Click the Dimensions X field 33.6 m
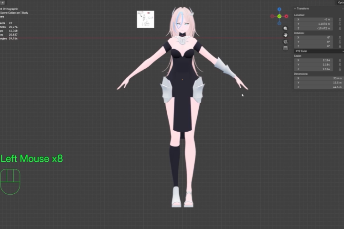 319,78
